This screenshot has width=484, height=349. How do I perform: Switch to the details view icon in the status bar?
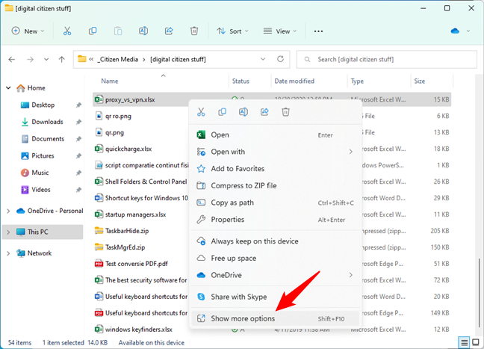[x=464, y=342]
